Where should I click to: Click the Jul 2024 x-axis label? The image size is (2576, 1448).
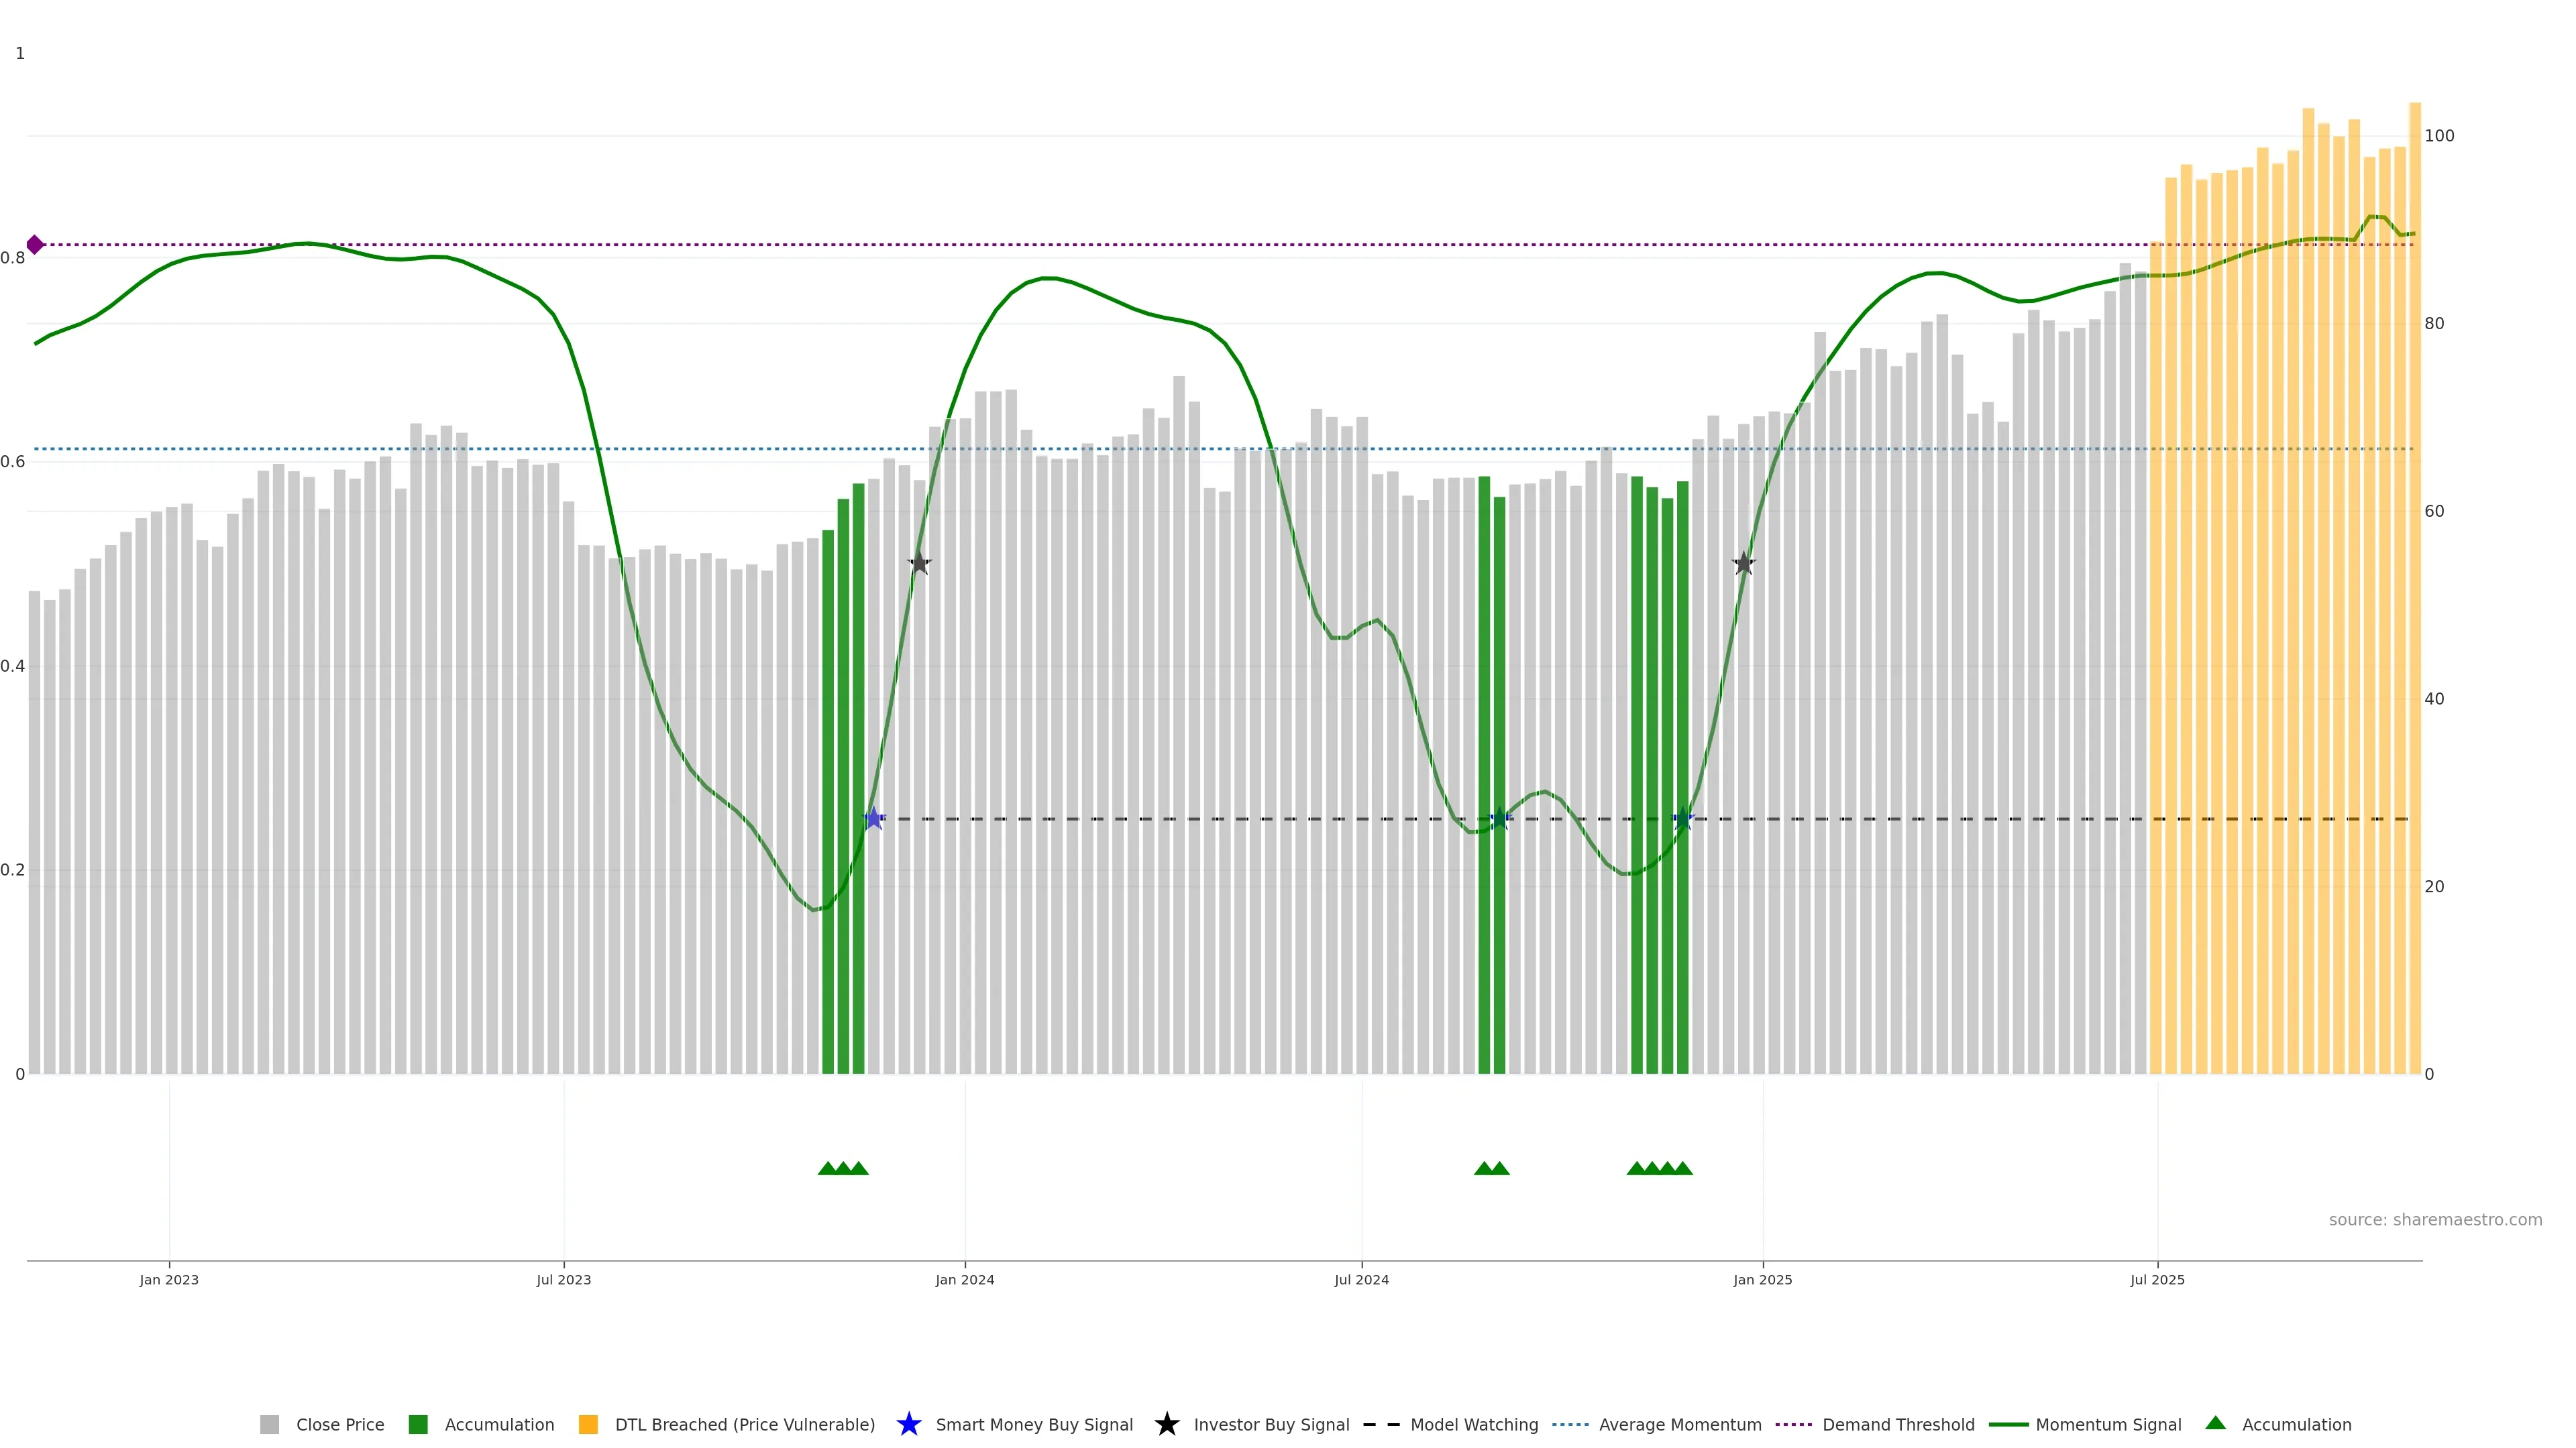pyautogui.click(x=1361, y=1280)
